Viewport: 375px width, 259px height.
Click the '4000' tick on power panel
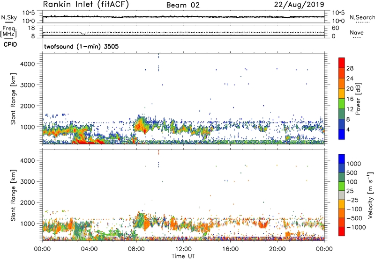pyautogui.click(x=28, y=64)
